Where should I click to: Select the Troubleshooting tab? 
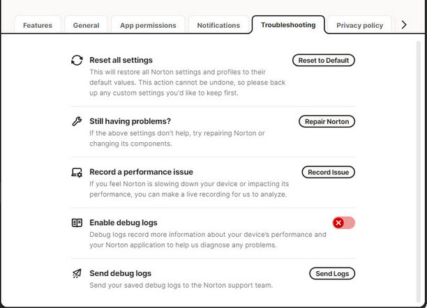(x=287, y=25)
